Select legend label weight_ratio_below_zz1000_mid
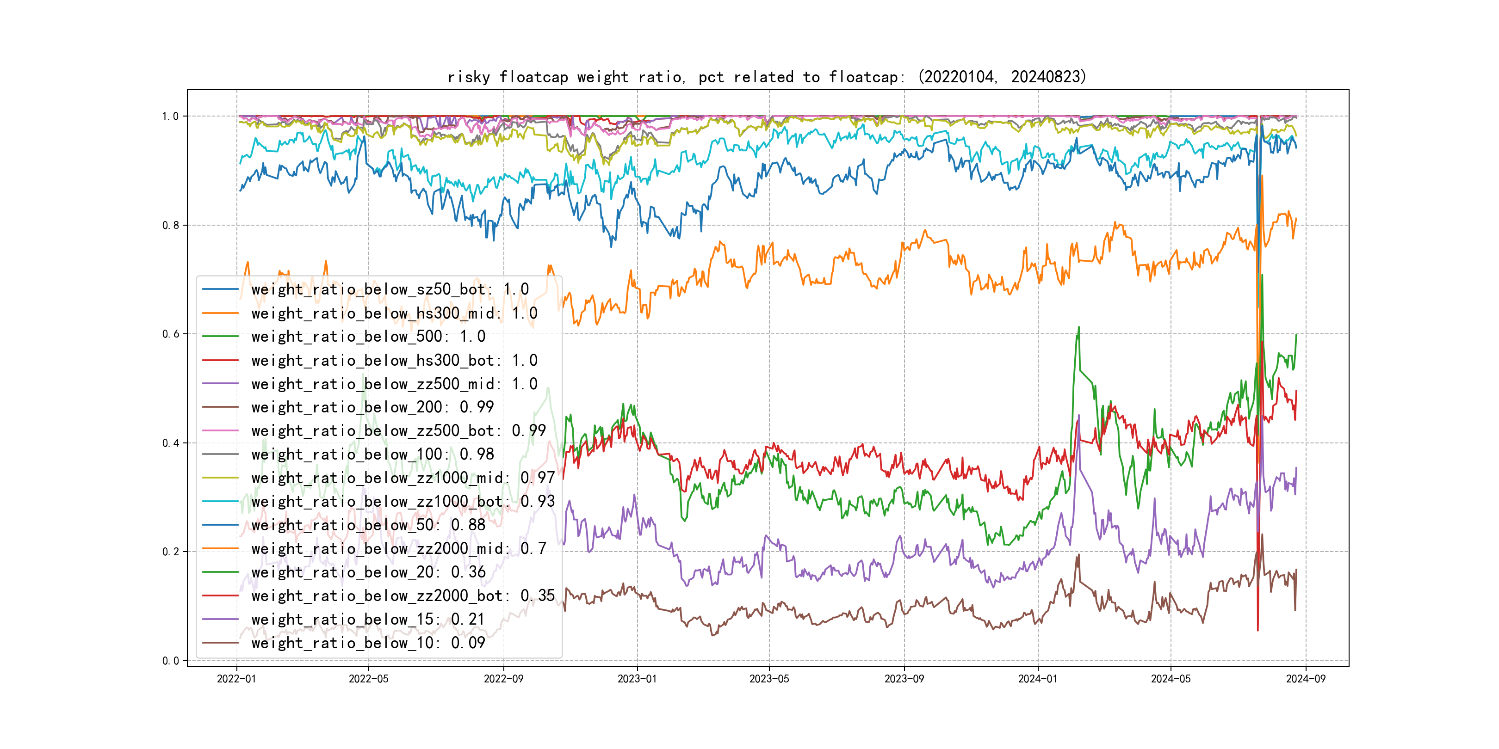The height and width of the screenshot is (749, 1499). [403, 478]
